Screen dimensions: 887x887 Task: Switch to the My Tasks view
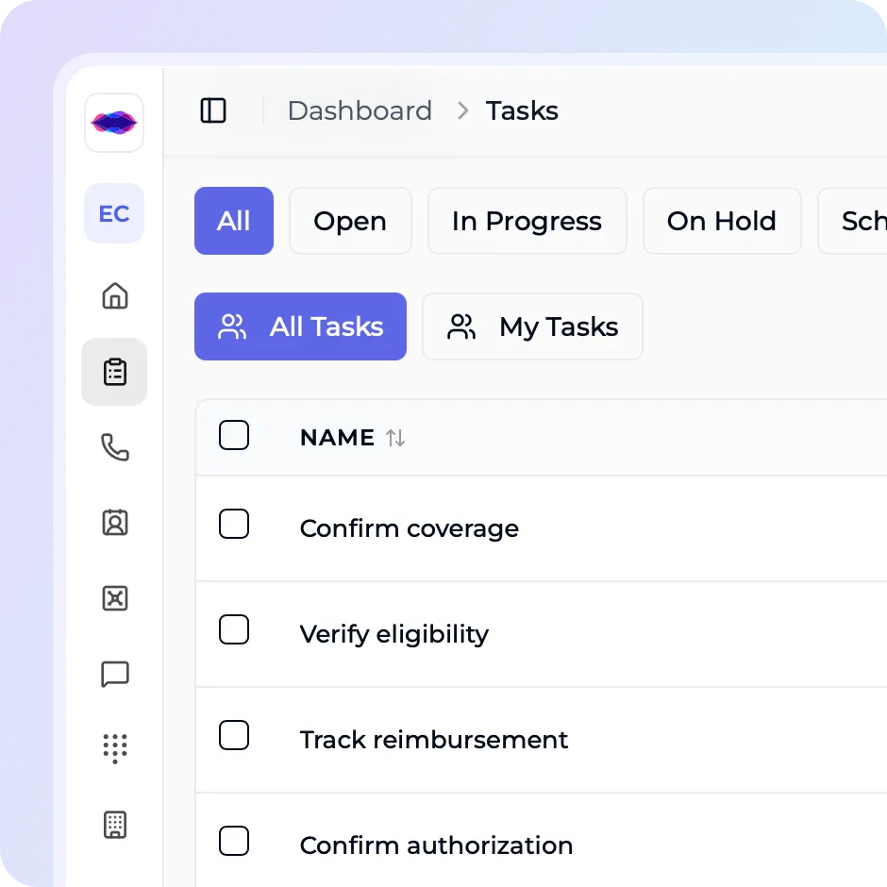(532, 326)
